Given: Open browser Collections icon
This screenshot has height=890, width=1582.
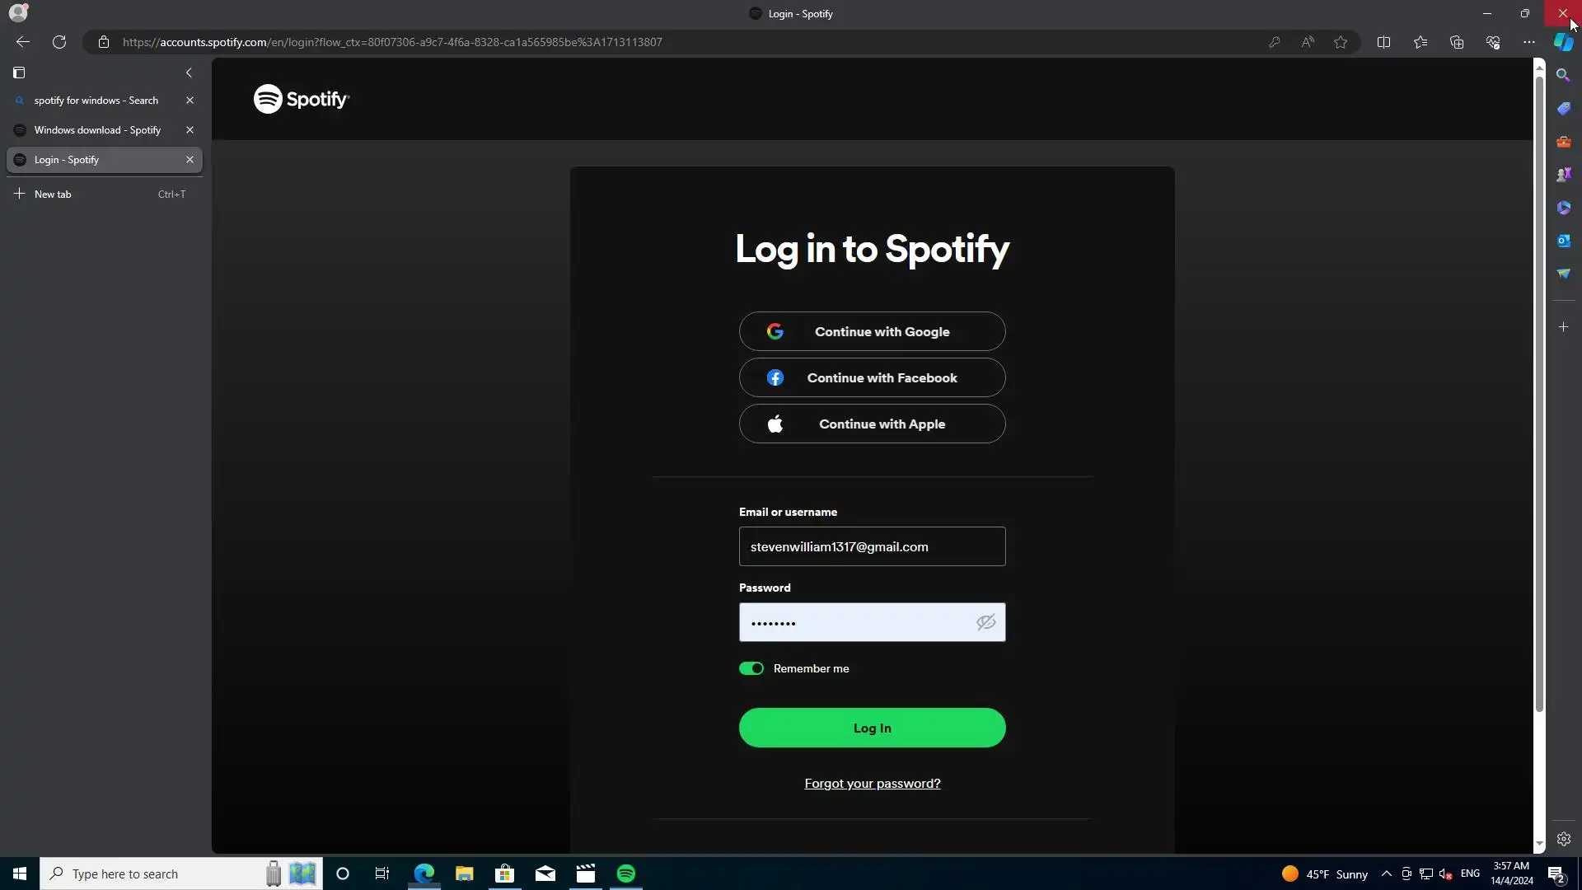Looking at the screenshot, I should 1457,42.
